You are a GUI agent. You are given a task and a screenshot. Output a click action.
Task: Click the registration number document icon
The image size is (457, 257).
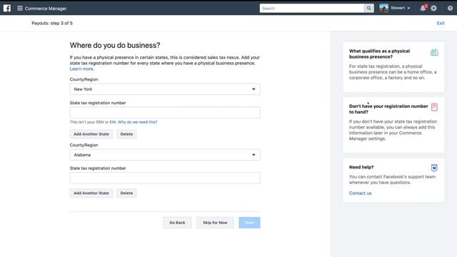click(434, 107)
